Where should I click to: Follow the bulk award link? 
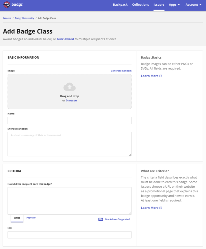(65, 39)
